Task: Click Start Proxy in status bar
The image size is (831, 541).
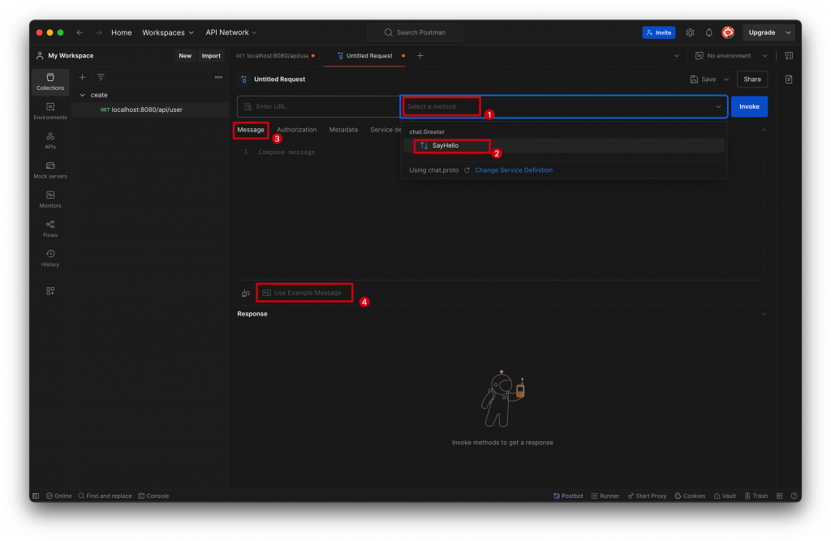Action: point(647,496)
